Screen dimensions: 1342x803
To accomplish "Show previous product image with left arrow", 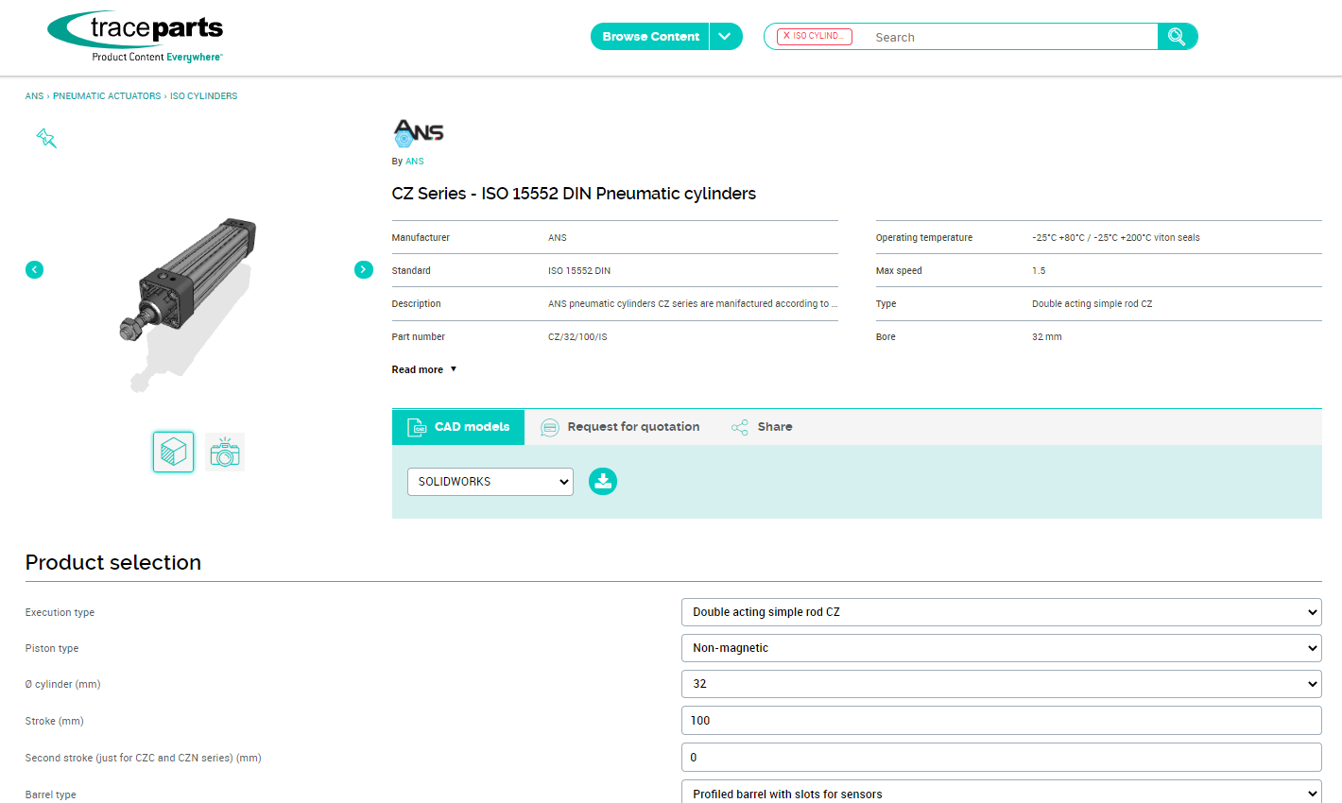I will pos(35,270).
